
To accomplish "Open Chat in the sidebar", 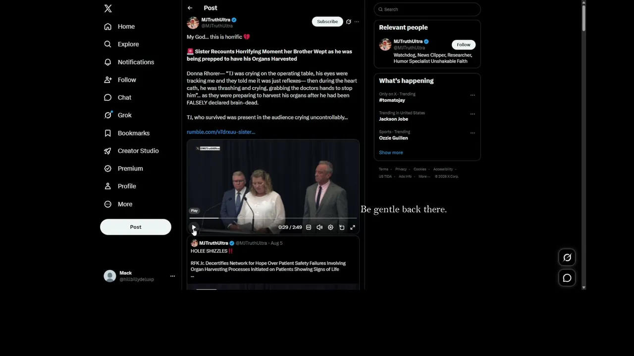I will (117, 98).
